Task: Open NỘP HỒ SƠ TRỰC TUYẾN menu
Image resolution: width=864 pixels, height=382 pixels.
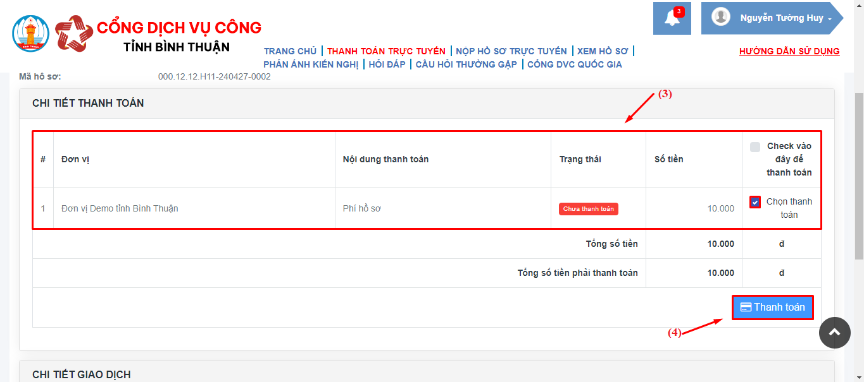Action: click(x=511, y=51)
